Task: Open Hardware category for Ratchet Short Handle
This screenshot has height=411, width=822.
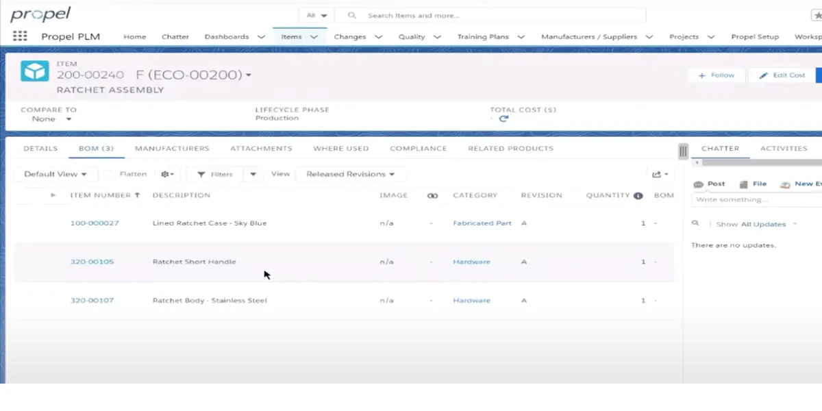Action: tap(471, 262)
